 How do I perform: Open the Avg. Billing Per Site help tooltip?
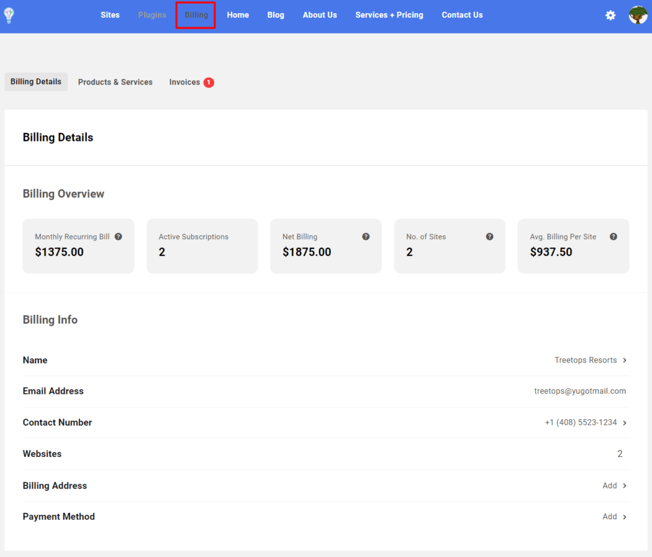613,236
